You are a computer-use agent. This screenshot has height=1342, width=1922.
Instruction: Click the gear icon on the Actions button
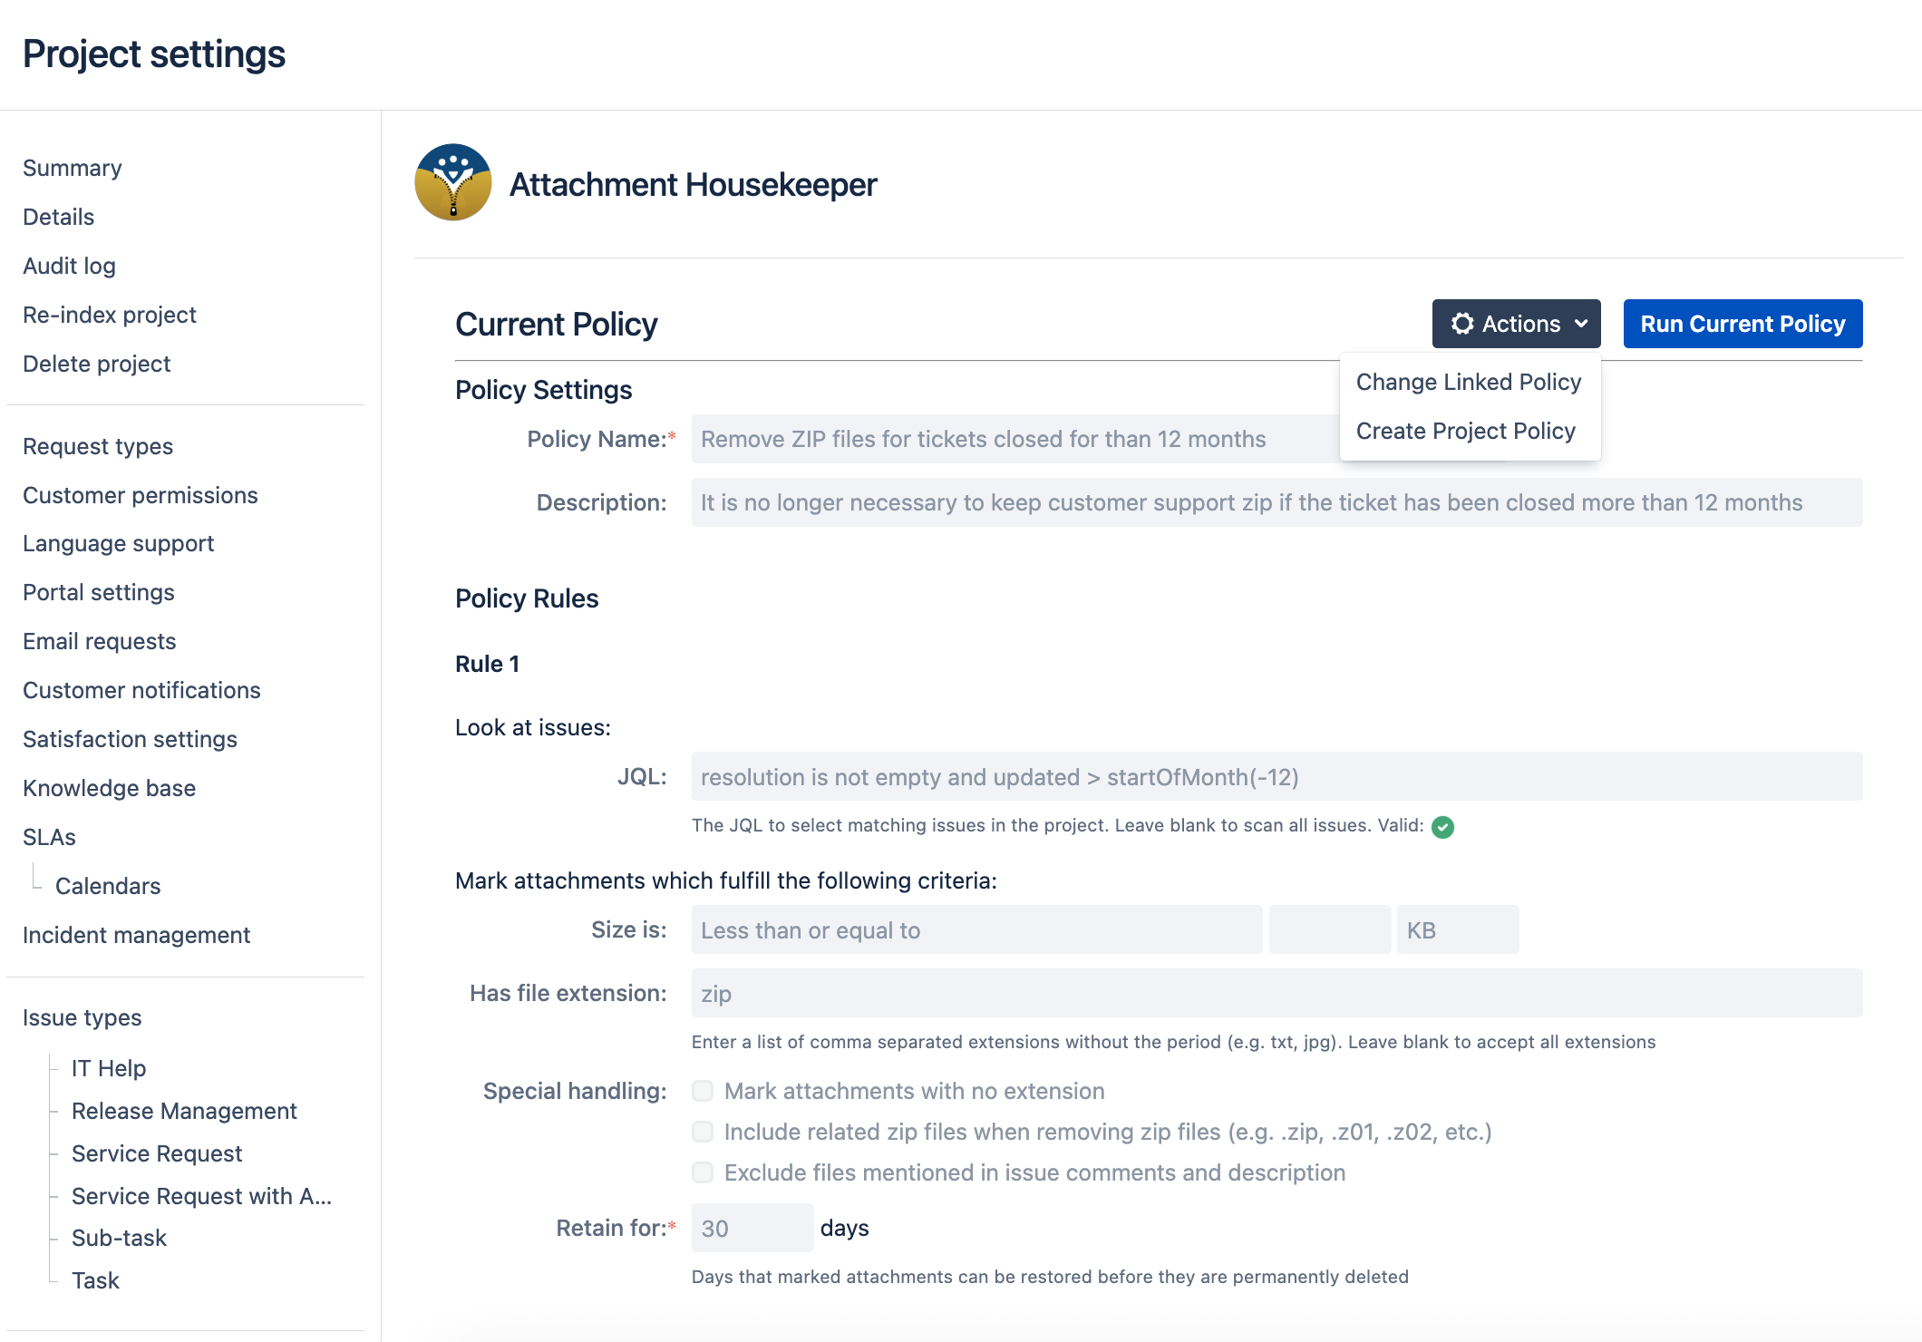tap(1463, 324)
